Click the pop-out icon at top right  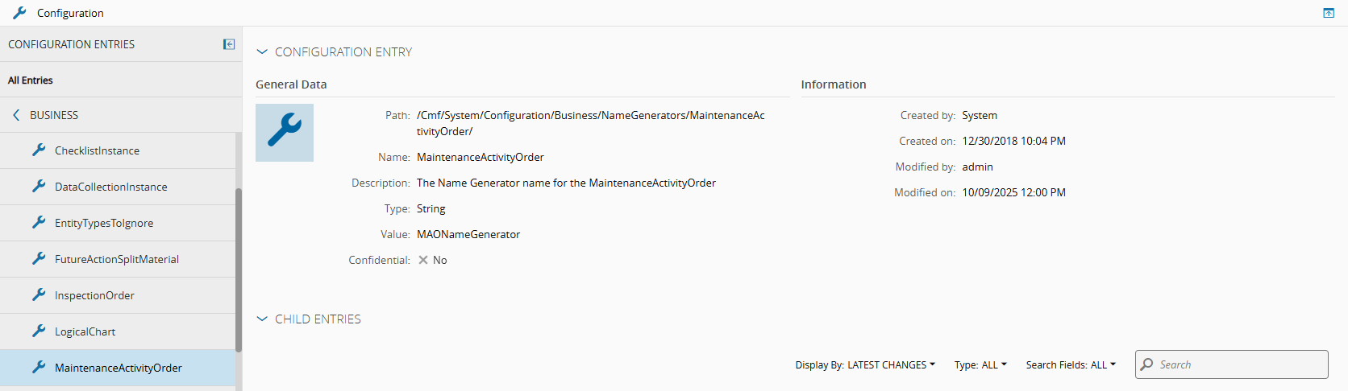[x=1329, y=13]
